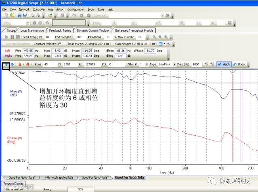Viewport: 258px width, 192px height.
Task: Click the second Save disk icon
Action: (x=25, y=15)
